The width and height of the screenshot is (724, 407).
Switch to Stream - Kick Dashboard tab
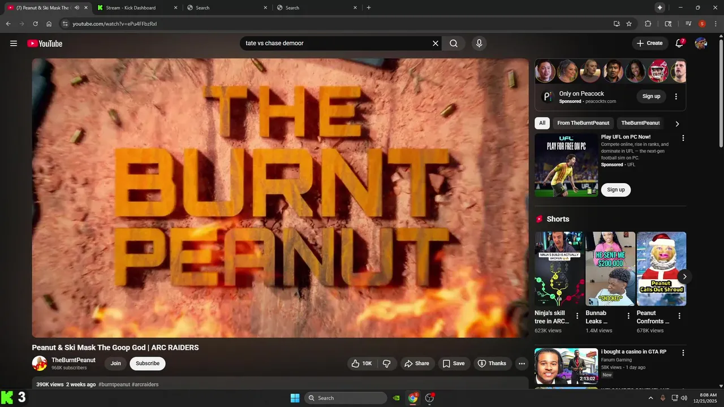137,8
